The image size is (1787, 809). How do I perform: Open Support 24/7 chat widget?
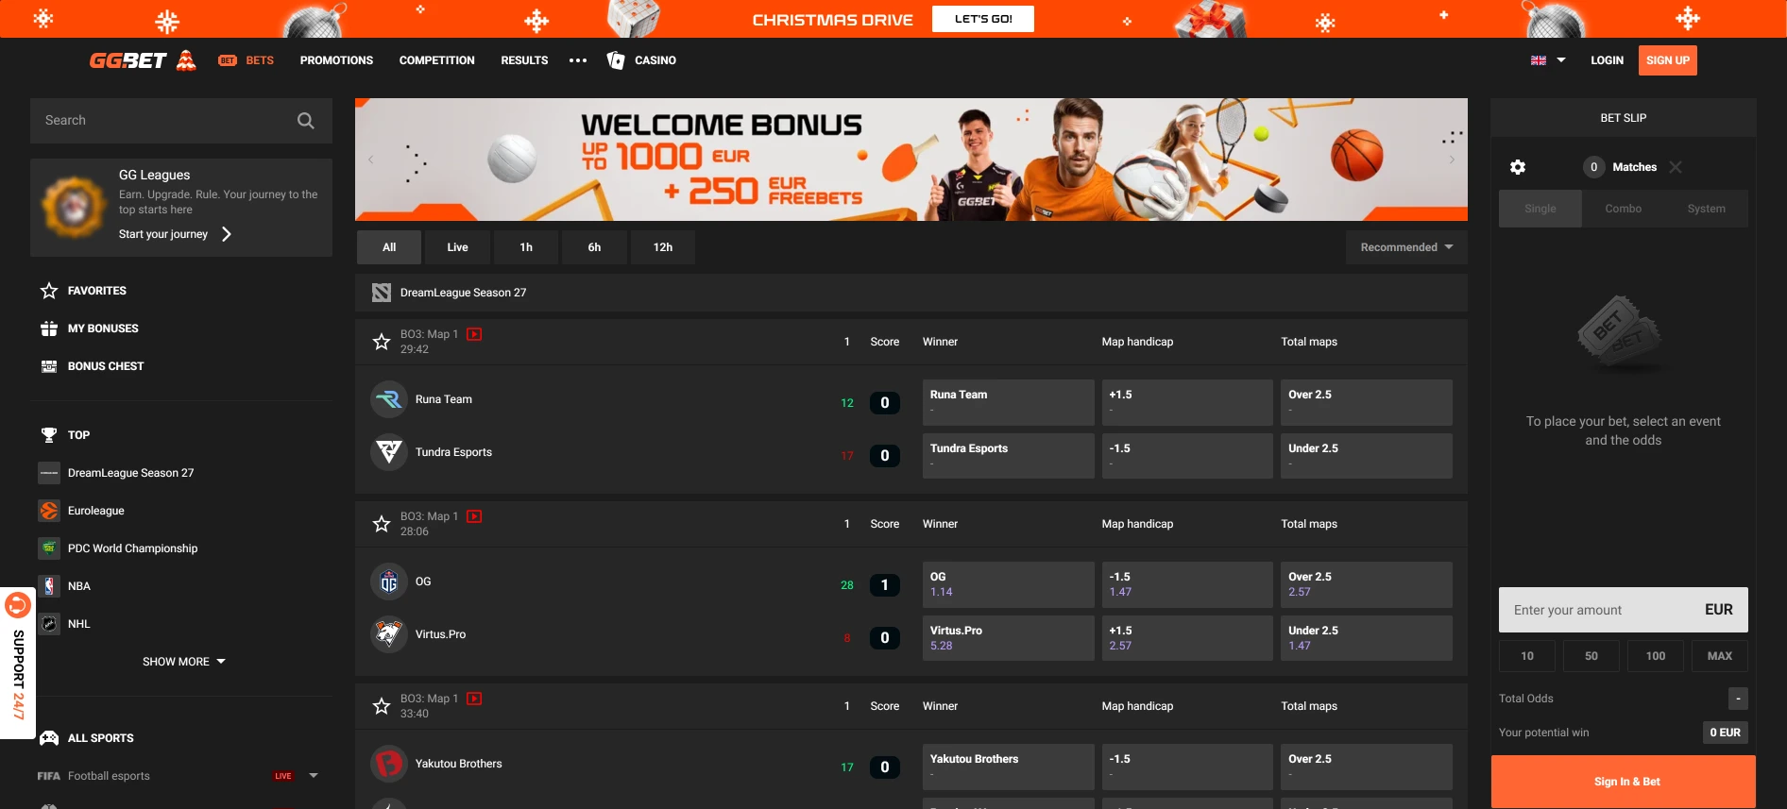(18, 663)
